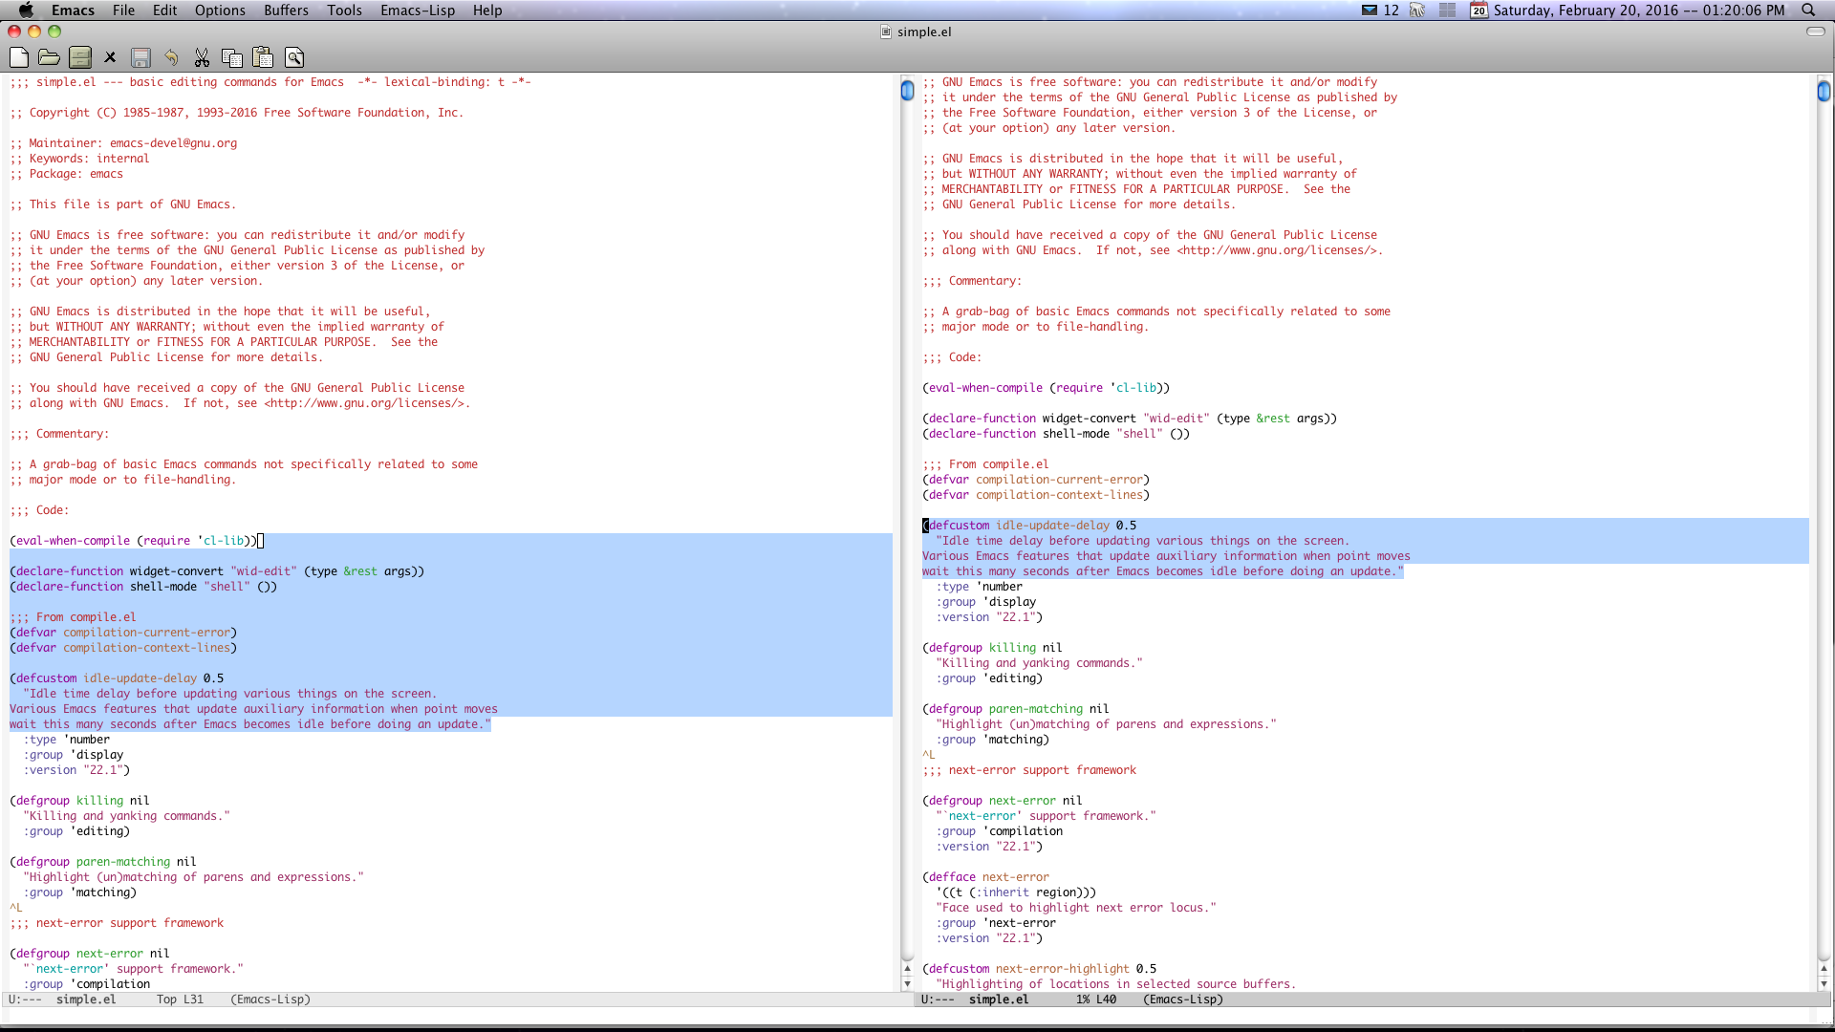Click the down arrow of the right pane scrollbar
This screenshot has width=1835, height=1032.
(1824, 983)
